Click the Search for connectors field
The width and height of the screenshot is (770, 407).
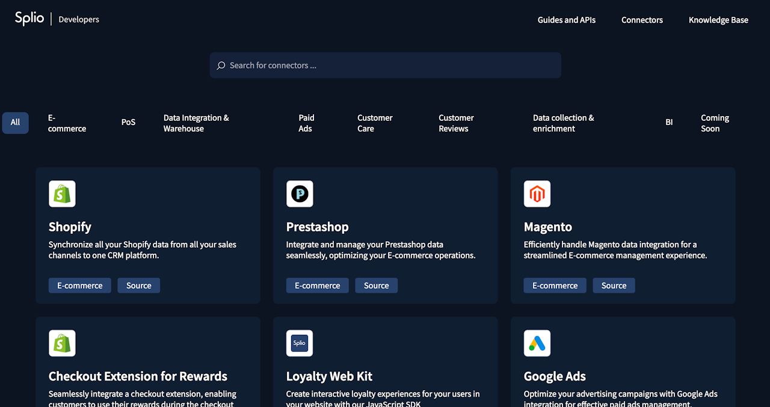(x=386, y=65)
